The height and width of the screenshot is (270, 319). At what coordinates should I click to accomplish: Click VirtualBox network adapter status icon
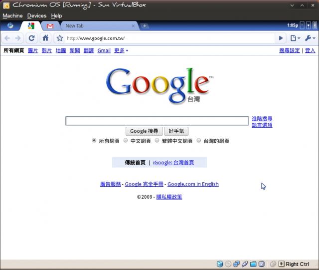point(236,264)
